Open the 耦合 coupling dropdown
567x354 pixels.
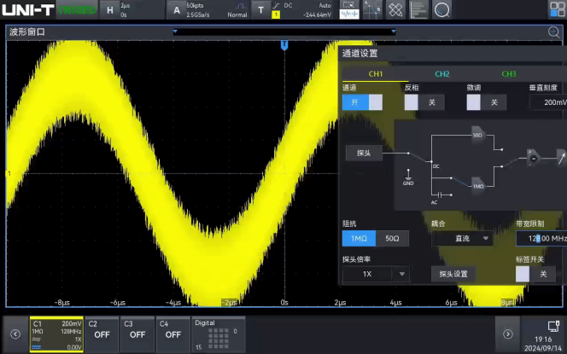tap(462, 239)
